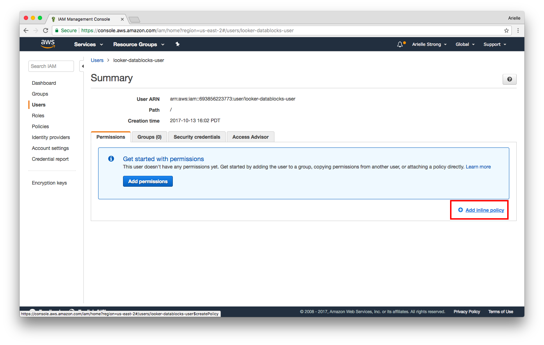Click the secure padlock icon in address bar

[57, 30]
